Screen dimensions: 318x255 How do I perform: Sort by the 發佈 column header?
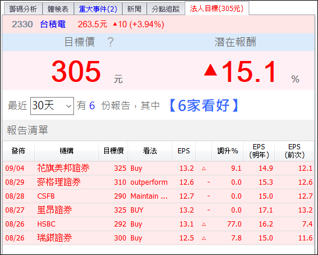[19, 151]
